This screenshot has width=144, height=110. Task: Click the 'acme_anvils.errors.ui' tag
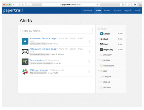coord(39,44)
